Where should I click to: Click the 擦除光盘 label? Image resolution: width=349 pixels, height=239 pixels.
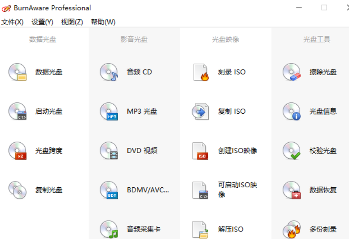[323, 72]
